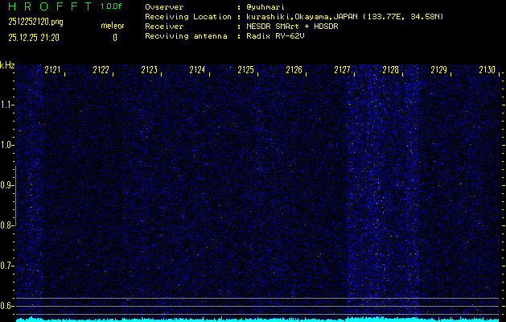Select the 1.0.0f version label
The height and width of the screenshot is (322, 506).
[112, 6]
